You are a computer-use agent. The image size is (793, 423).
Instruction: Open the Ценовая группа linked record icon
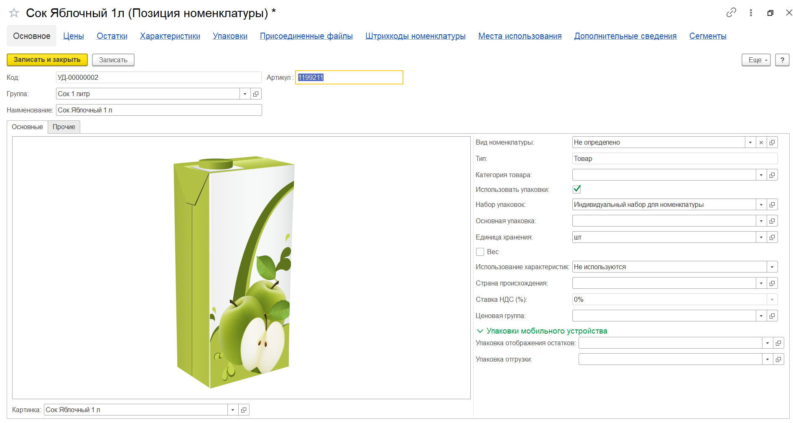click(772, 316)
